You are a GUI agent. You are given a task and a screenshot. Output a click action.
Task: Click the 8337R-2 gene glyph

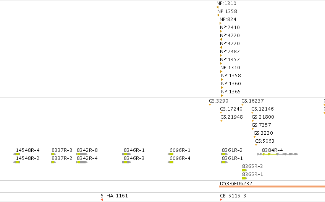pyautogui.click(x=53, y=162)
